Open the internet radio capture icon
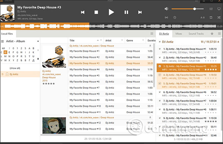Image resolution: width=223 pixels, height=144 pixels. pyautogui.click(x=166, y=17)
